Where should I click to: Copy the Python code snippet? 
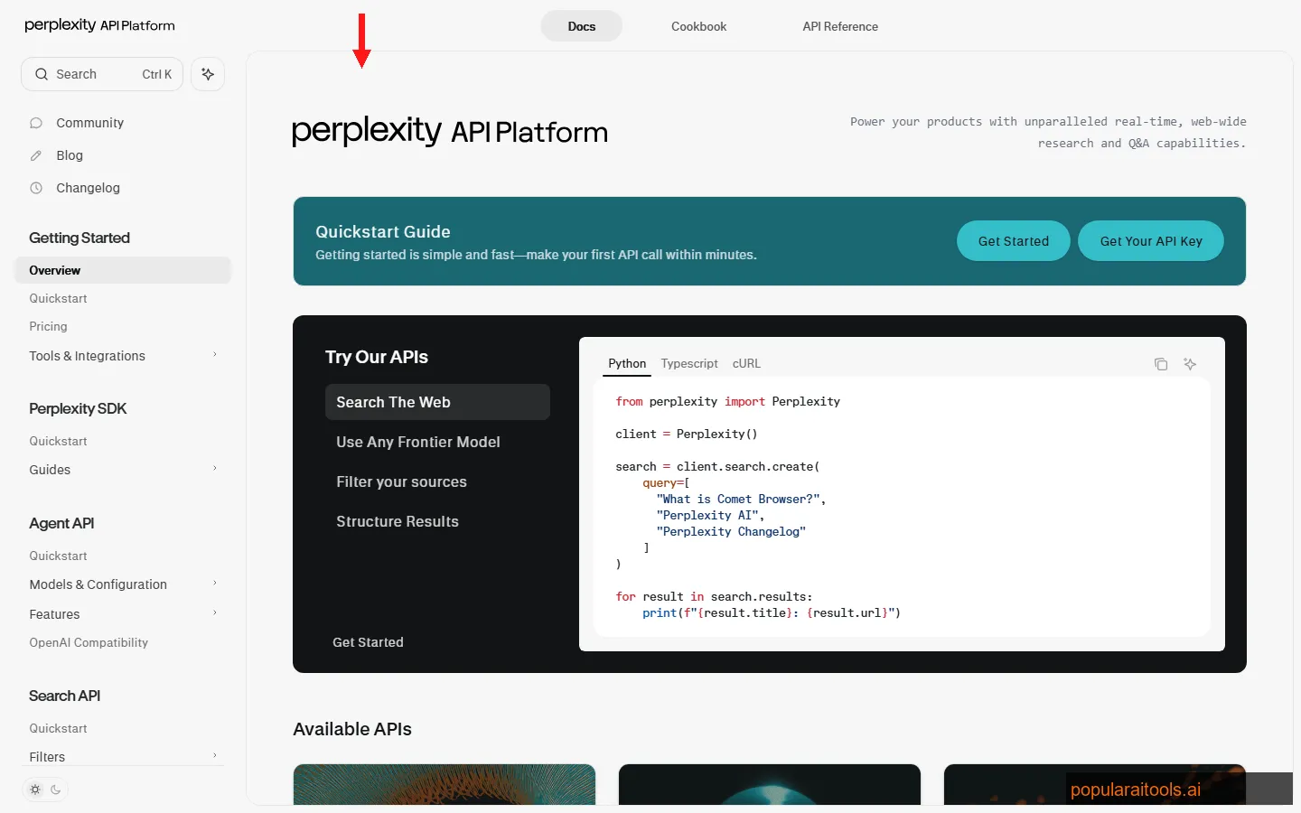point(1161,363)
